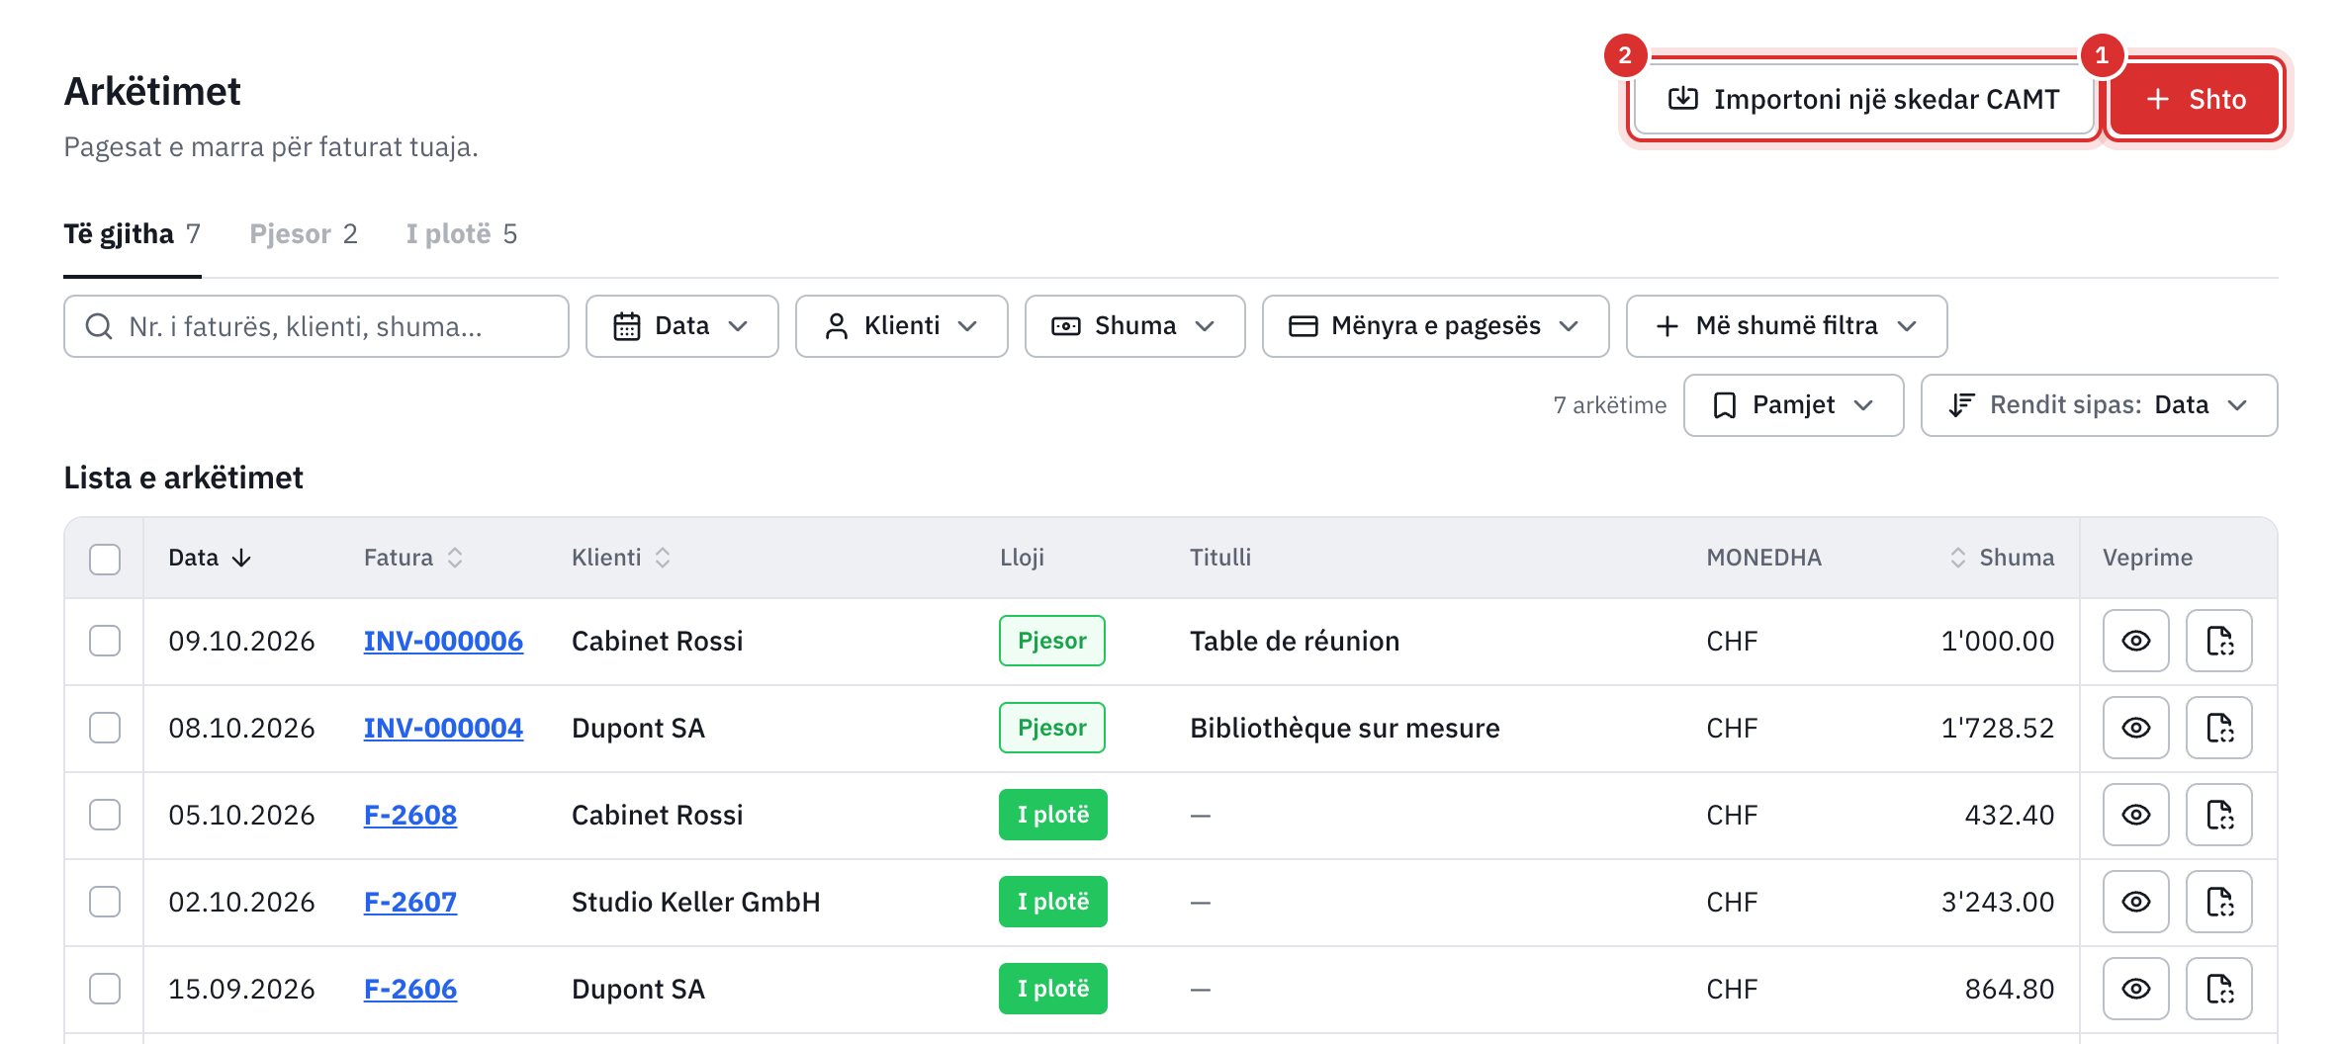
Task: Click the Shto button
Action: point(2195,99)
